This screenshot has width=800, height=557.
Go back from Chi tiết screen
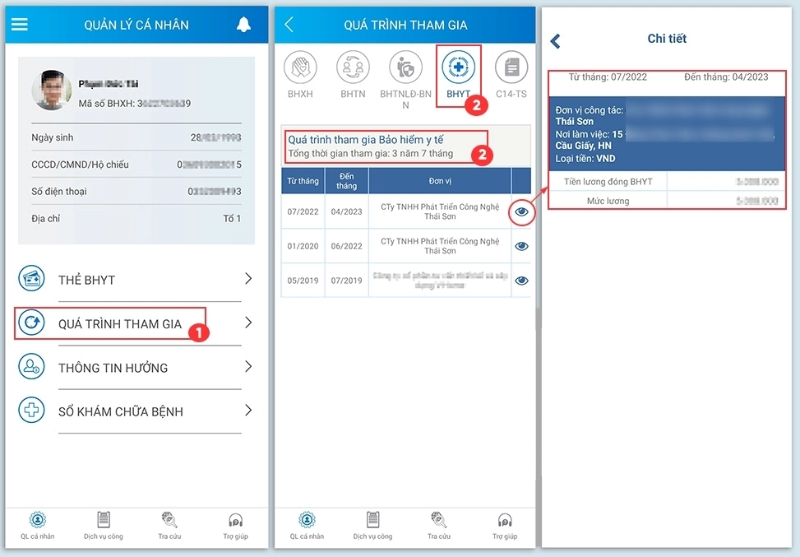556,41
